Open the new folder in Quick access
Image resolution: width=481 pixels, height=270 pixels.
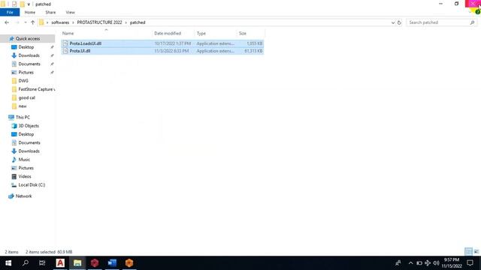click(23, 106)
